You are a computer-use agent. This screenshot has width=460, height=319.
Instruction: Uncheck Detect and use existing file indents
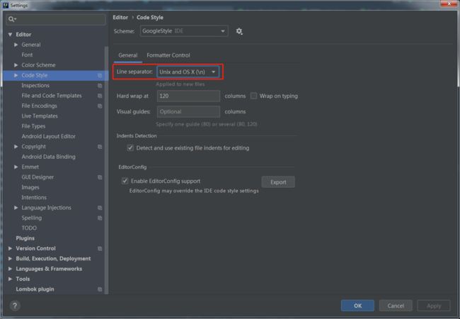[x=130, y=147]
